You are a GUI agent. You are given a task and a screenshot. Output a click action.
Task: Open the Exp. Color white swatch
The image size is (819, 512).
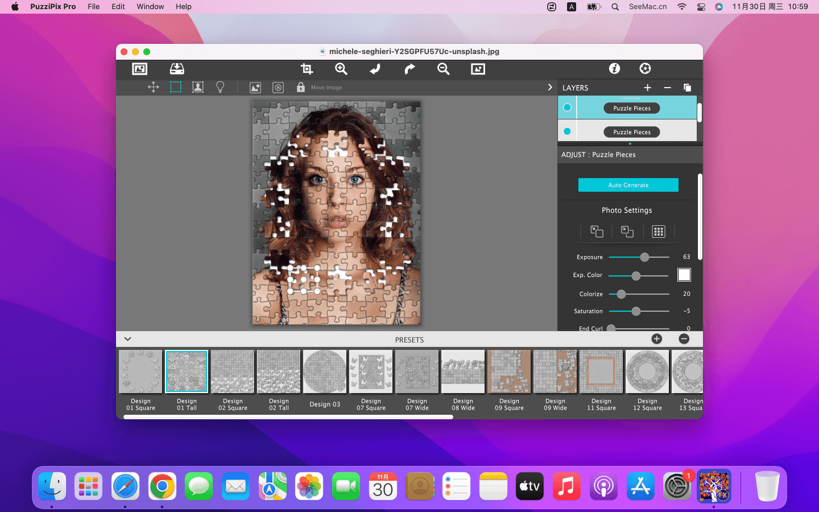(x=684, y=275)
